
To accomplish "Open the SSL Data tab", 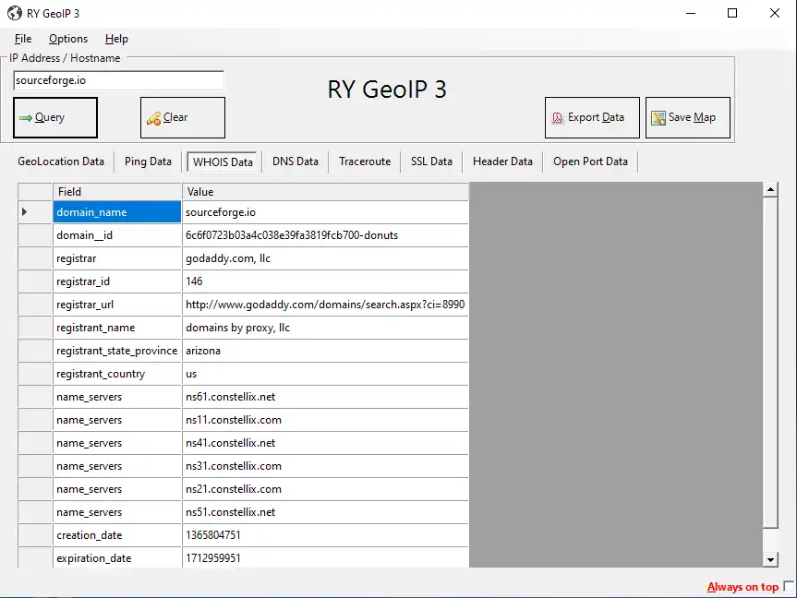I will [431, 161].
